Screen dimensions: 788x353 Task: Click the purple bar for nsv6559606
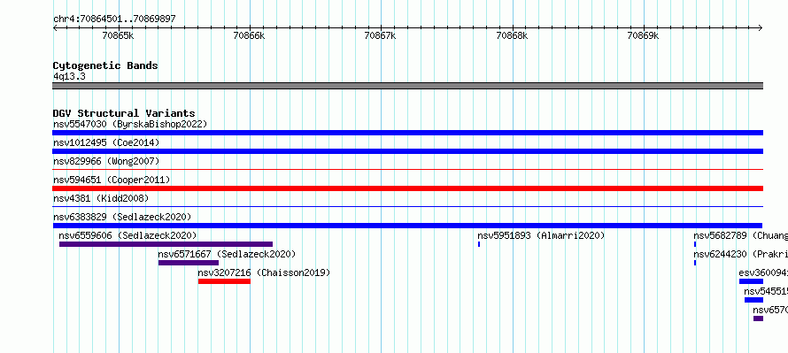(166, 244)
